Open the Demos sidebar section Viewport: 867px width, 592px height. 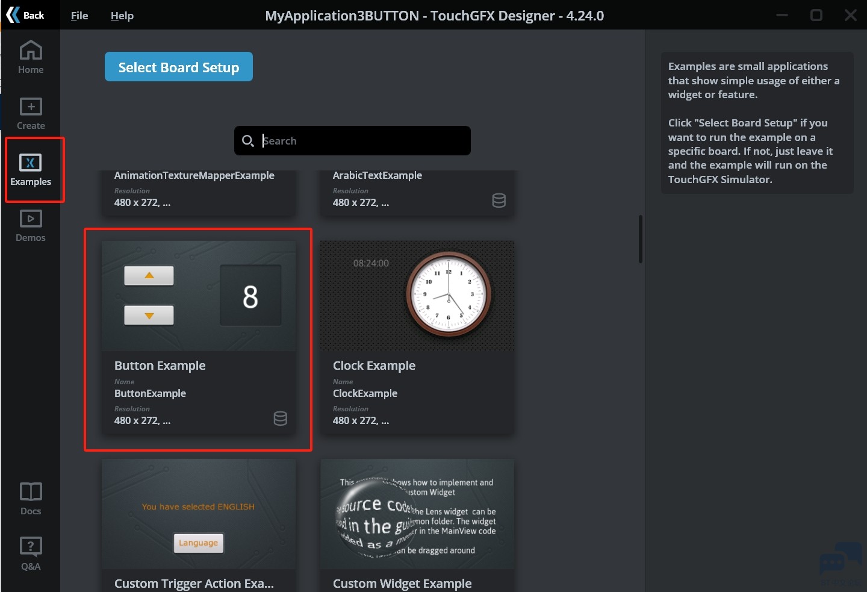click(31, 226)
